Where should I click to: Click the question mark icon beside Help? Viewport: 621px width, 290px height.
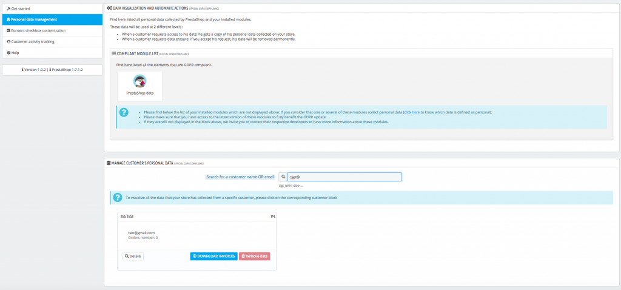click(8, 53)
